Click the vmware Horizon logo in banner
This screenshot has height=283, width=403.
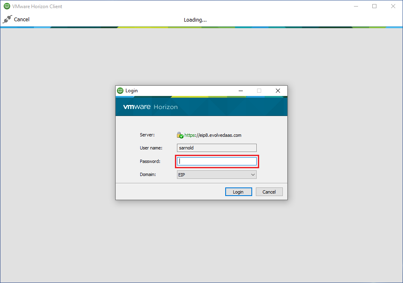click(x=150, y=107)
